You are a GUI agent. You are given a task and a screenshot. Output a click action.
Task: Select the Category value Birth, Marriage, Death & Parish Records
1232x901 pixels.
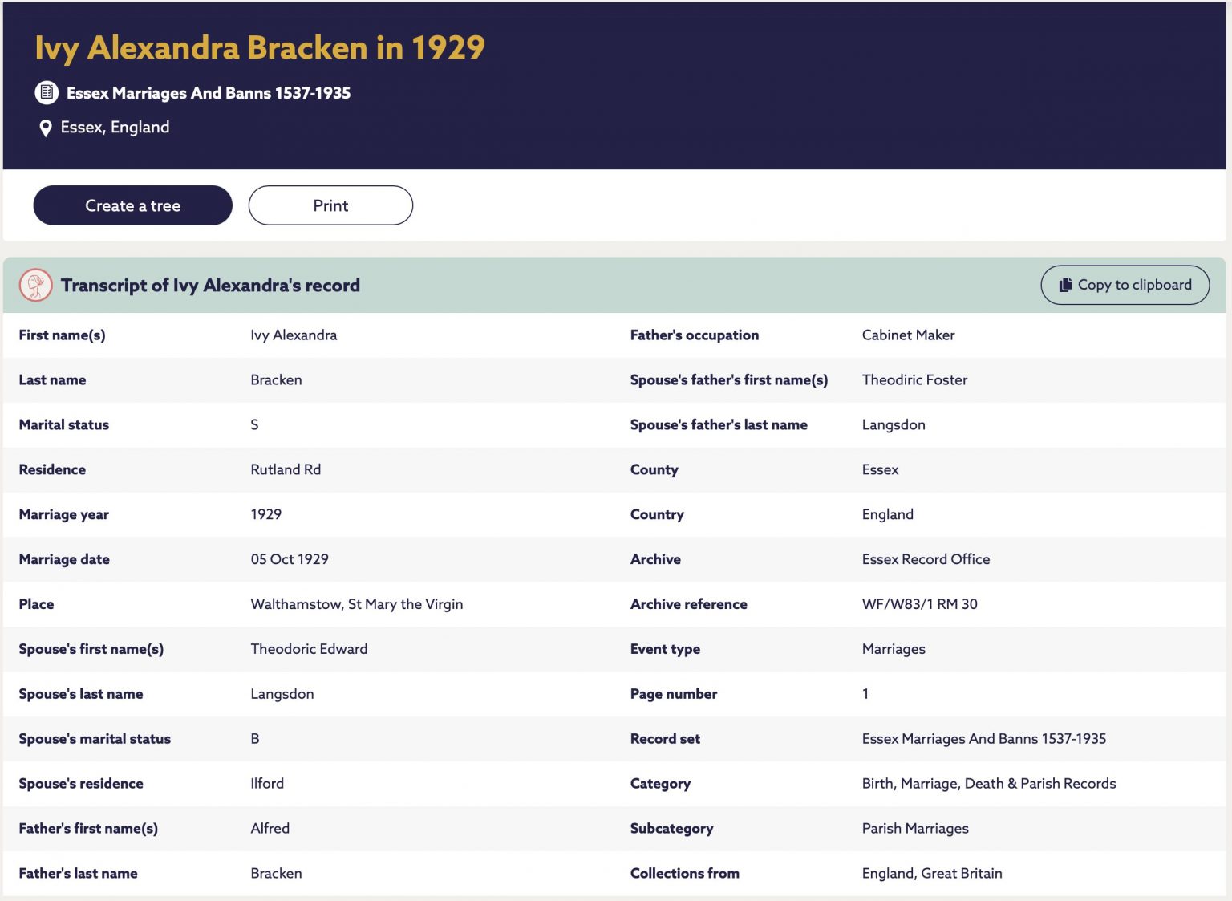click(x=989, y=784)
